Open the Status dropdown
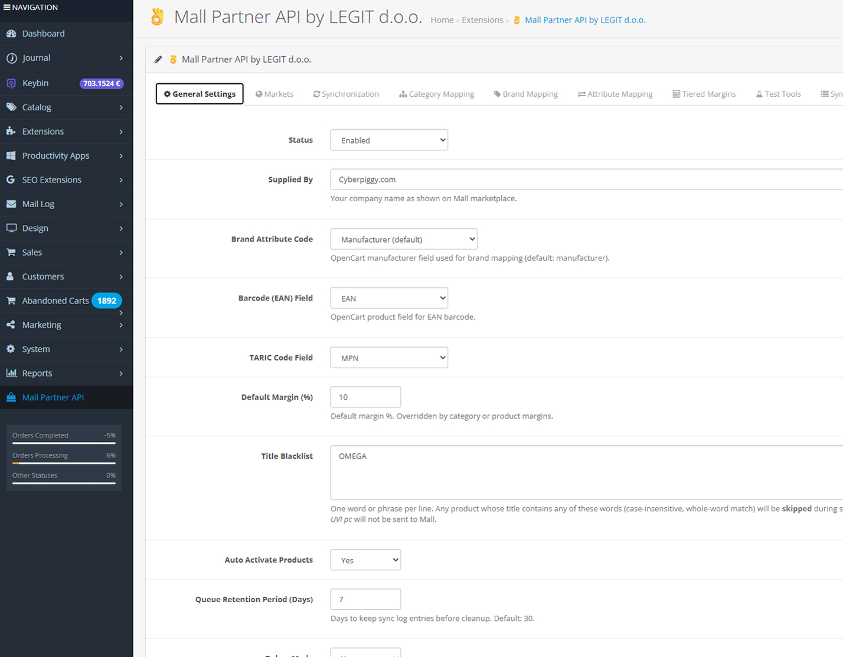Screen dimensions: 843x657 coord(389,140)
